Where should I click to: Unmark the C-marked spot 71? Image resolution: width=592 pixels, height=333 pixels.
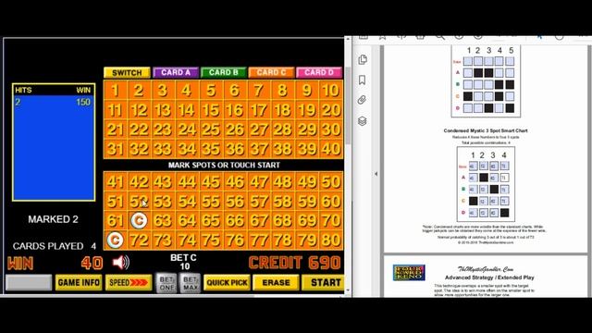(115, 240)
